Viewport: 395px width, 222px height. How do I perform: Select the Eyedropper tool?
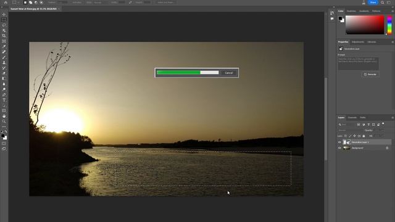pyautogui.click(x=4, y=47)
